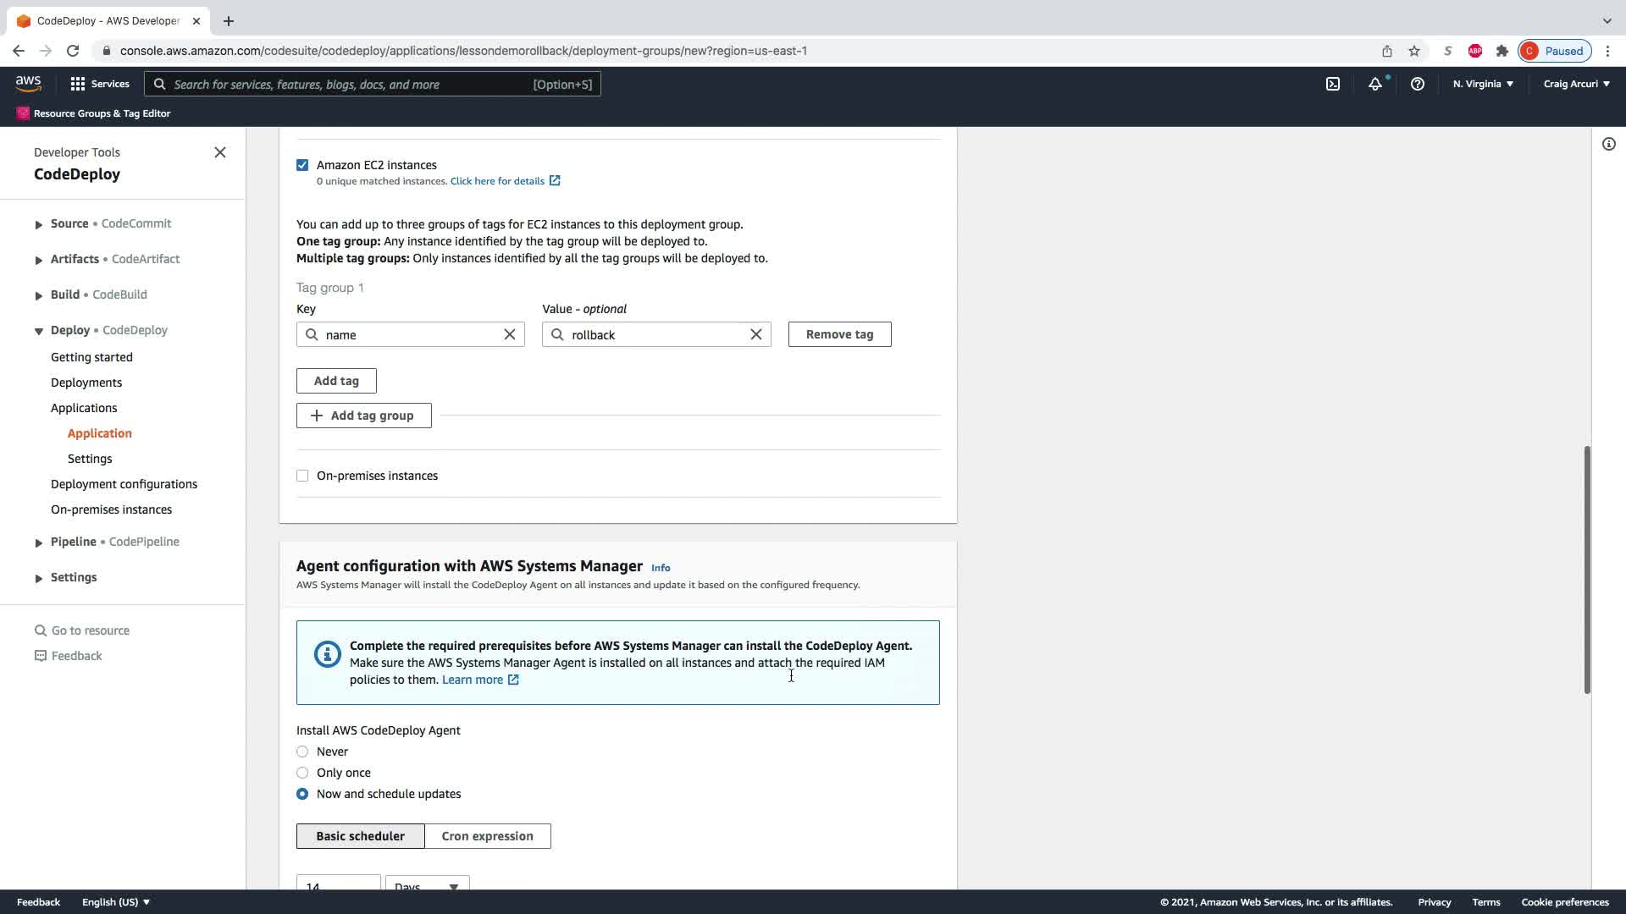Close the Developer Tools side panel
The image size is (1626, 914).
pos(220,152)
